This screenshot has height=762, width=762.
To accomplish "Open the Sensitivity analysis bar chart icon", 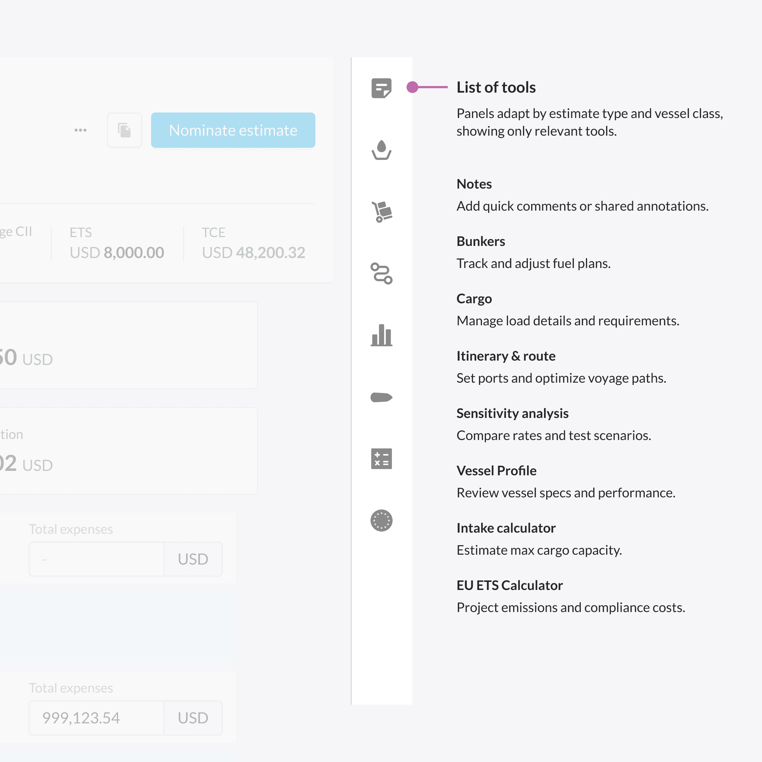I will pos(382,335).
